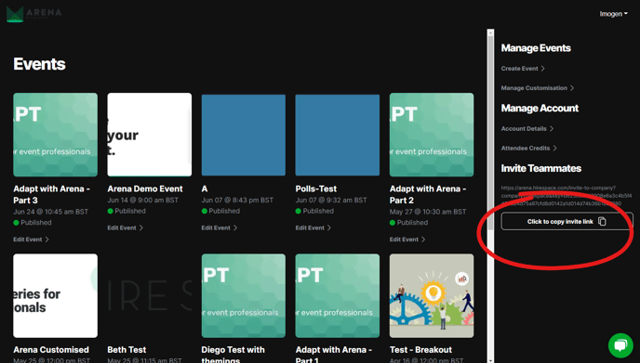This screenshot has width=640, height=363.
Task: Open Arena Demo Event thumbnail
Action: tap(150, 135)
